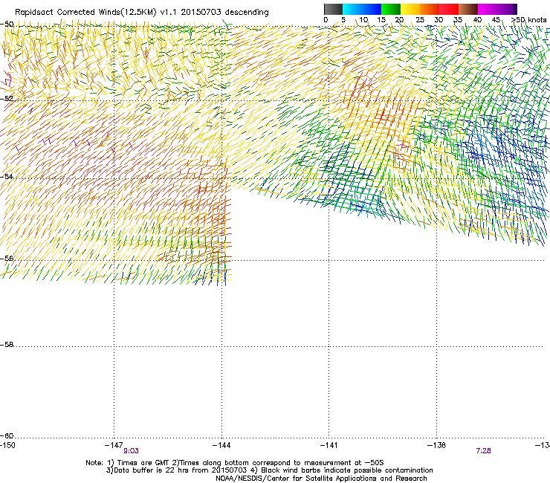Click the -147 longitude axis label
The width and height of the screenshot is (550, 483).
click(x=114, y=445)
